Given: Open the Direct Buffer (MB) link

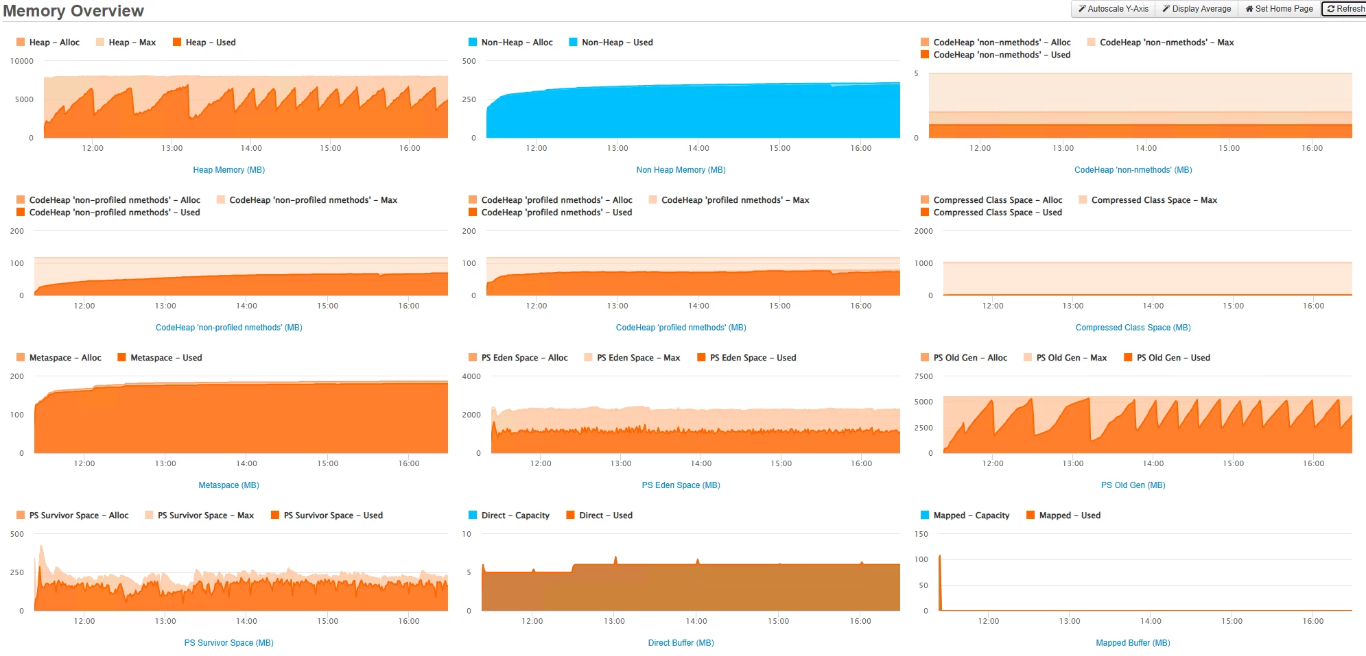Looking at the screenshot, I should pos(681,643).
